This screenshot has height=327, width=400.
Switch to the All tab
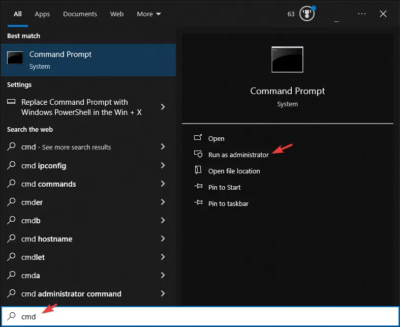pyautogui.click(x=18, y=14)
